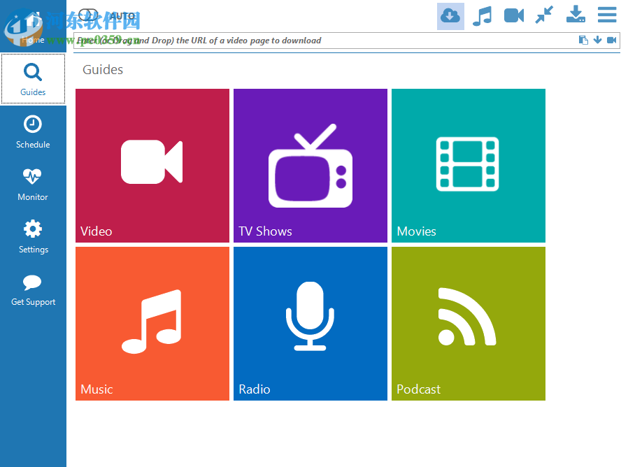This screenshot has width=628, height=467.
Task: Open the video recorder icon in the toolbar
Action: 513,15
